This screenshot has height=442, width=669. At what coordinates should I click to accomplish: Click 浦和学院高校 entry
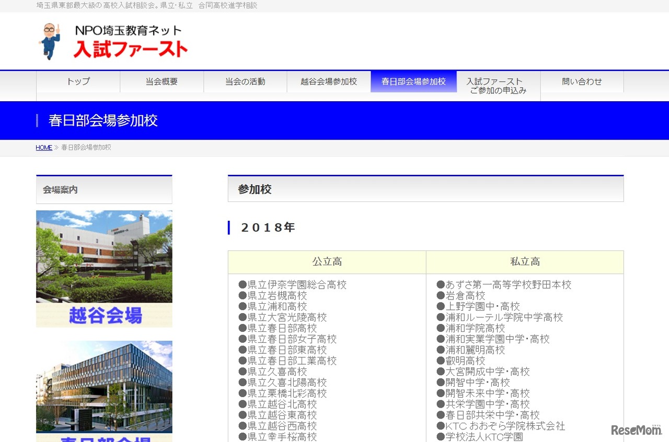coord(471,328)
